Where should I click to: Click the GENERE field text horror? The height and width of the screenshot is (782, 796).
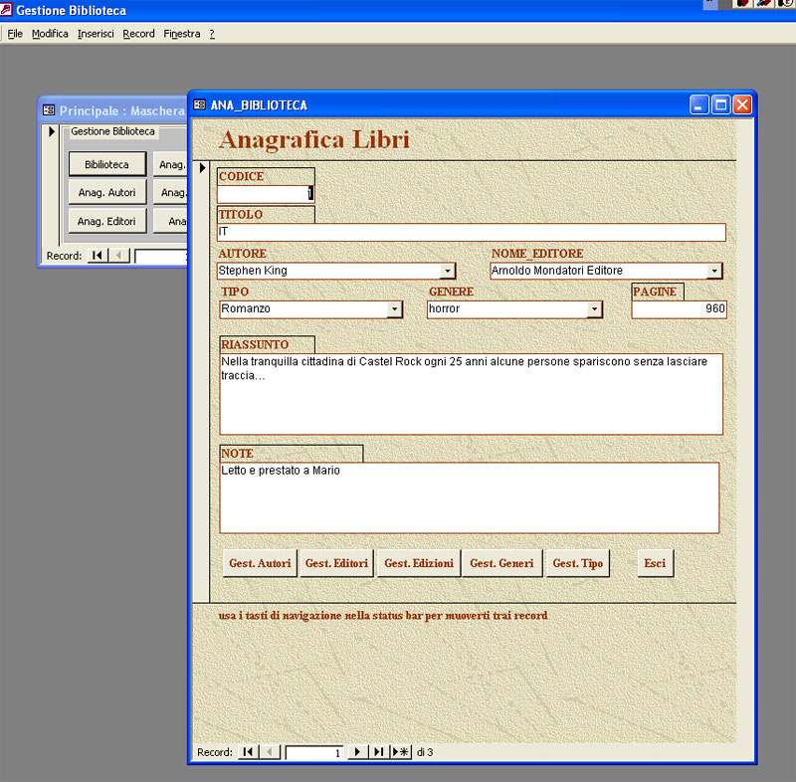tap(444, 308)
